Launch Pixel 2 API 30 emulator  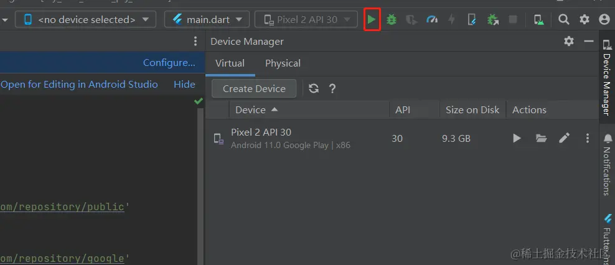click(x=517, y=138)
